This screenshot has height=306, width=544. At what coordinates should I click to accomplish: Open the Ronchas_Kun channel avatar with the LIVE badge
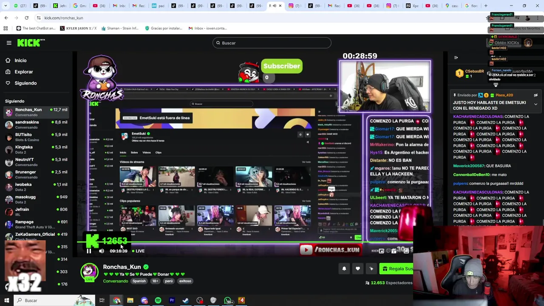click(89, 272)
